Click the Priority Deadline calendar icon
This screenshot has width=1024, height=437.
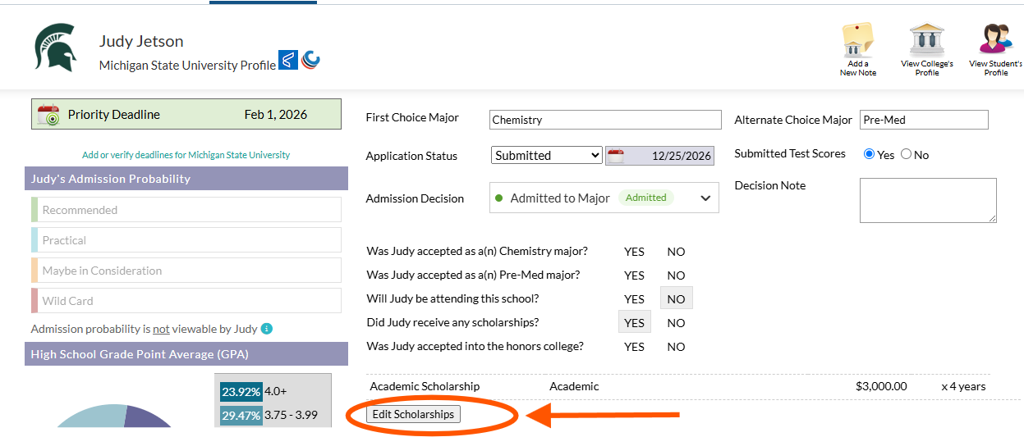pos(48,115)
